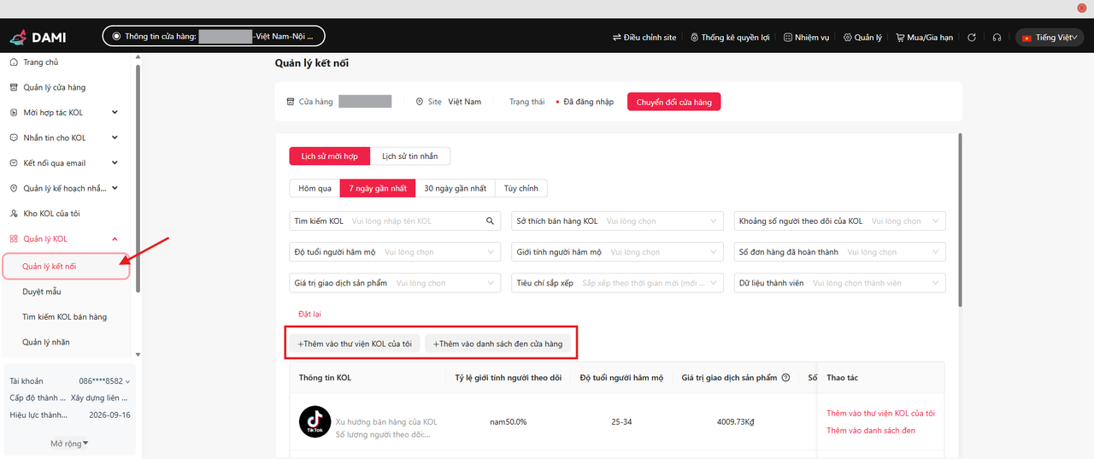The width and height of the screenshot is (1094, 459).
Task: Open Duyệt mẫu in the sidebar
Action: pos(41,292)
